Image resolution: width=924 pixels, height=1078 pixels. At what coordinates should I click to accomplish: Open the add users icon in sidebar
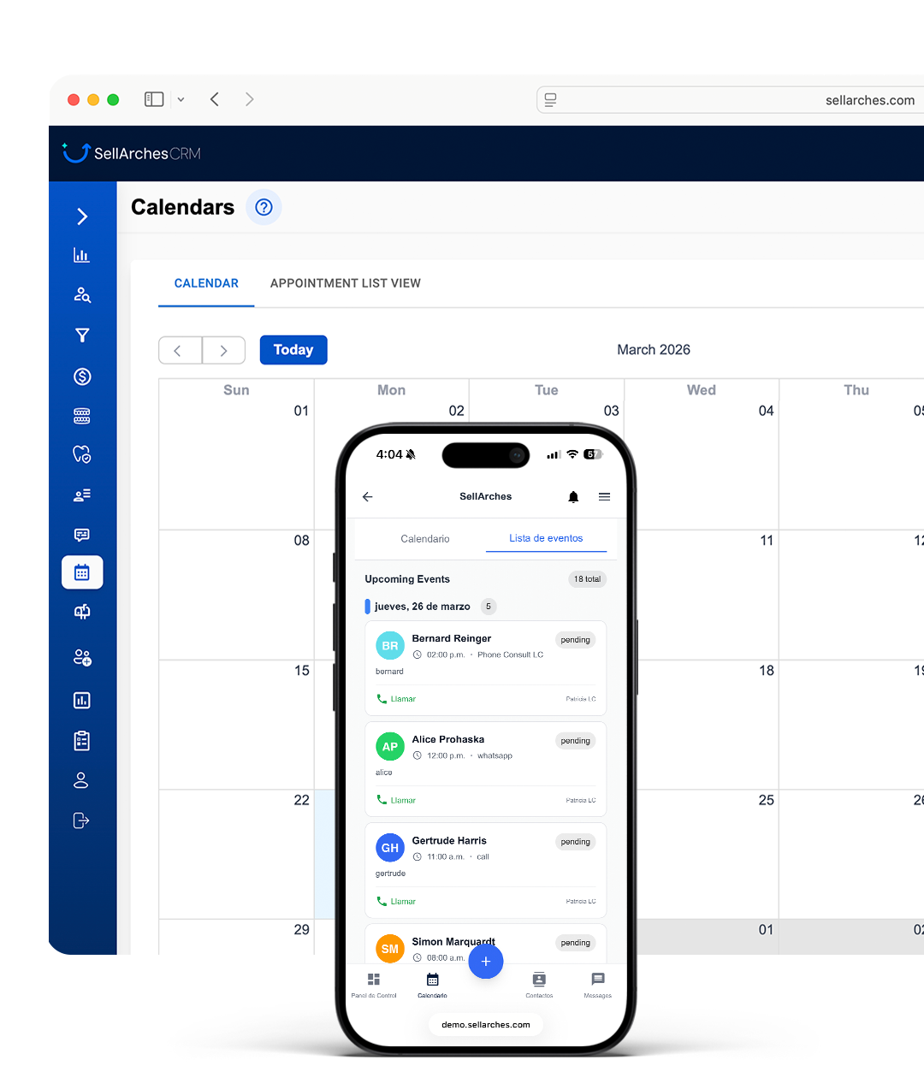[82, 658]
